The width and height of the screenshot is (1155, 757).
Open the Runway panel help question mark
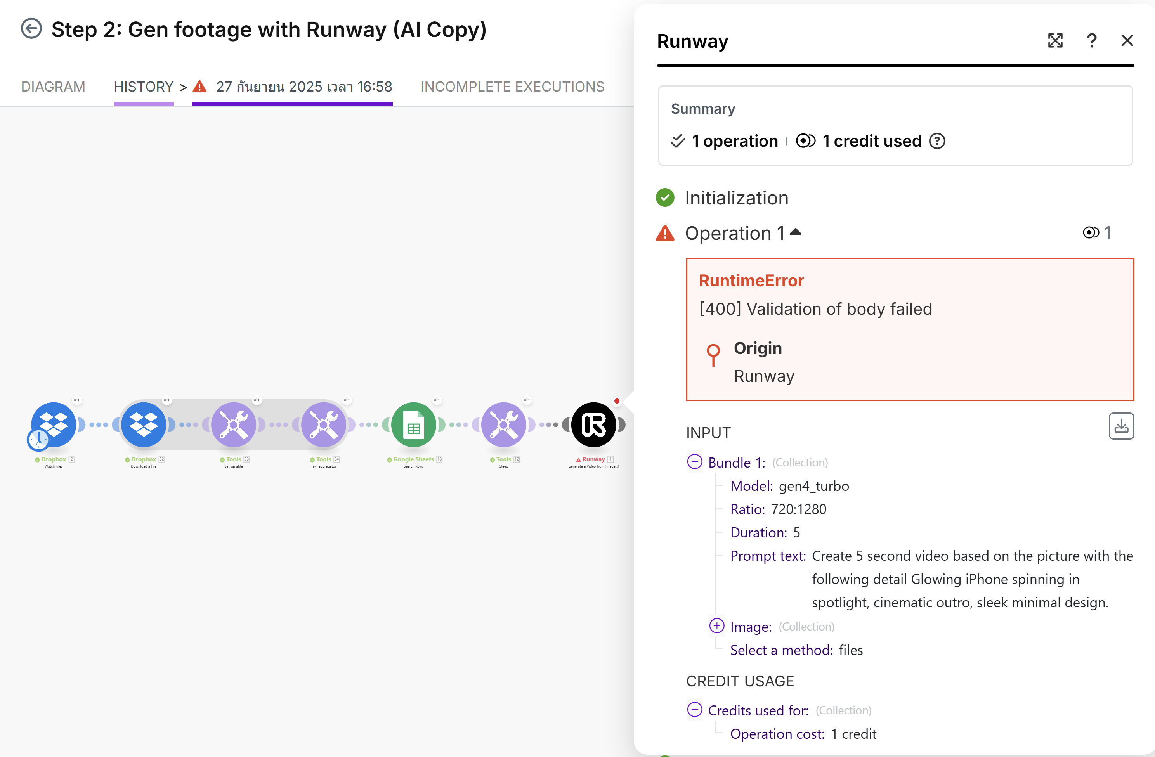pos(1091,41)
